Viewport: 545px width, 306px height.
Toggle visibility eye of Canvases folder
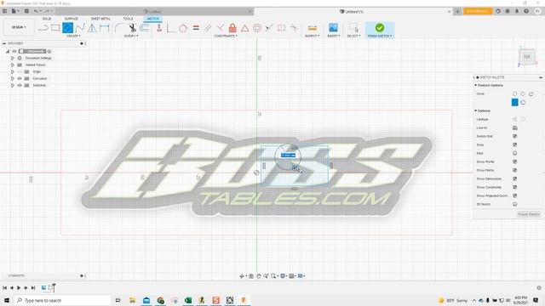20,78
